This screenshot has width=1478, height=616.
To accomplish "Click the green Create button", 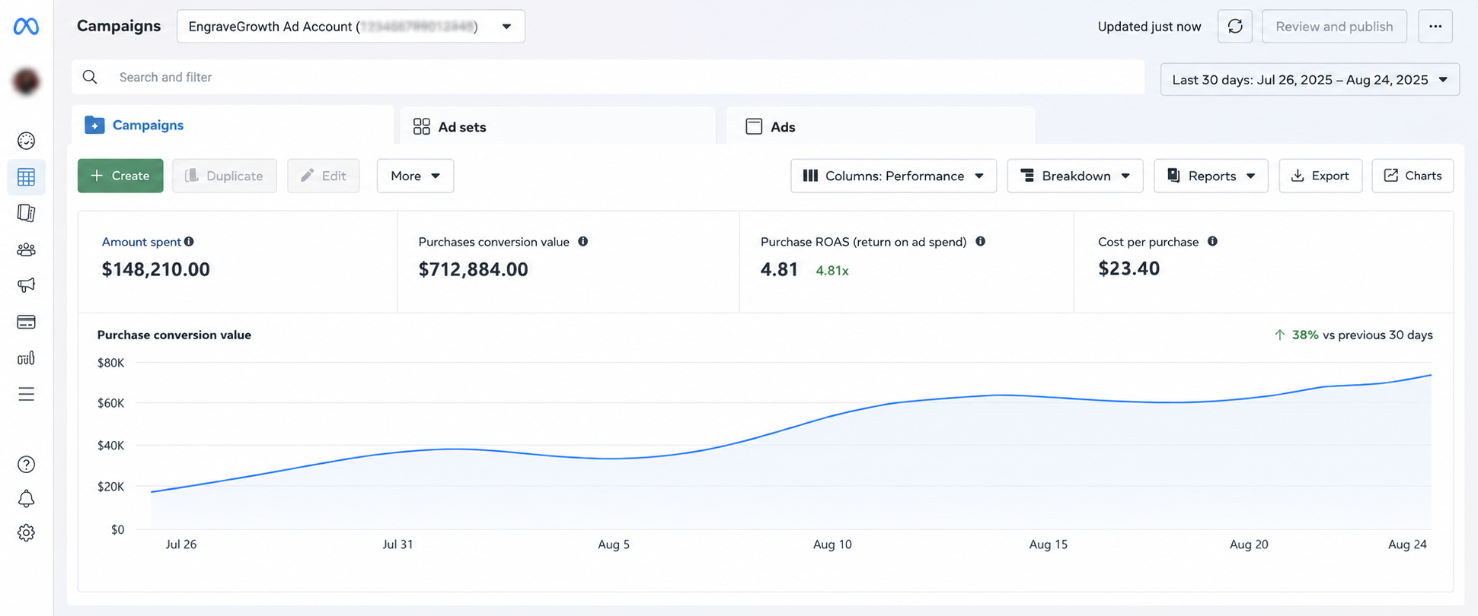I will tap(120, 176).
